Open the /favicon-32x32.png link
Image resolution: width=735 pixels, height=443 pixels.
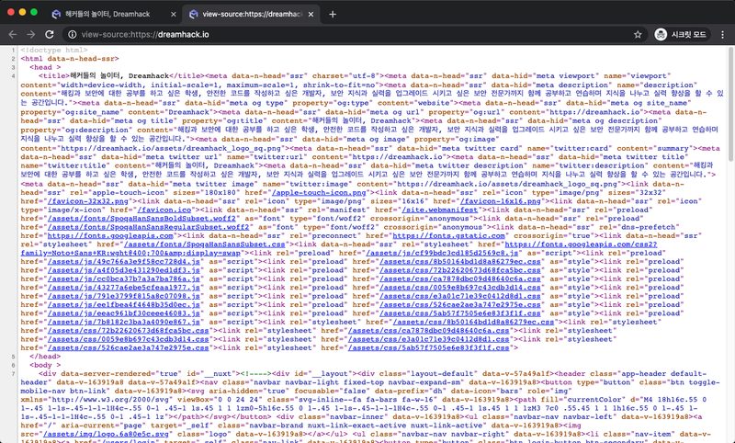click(x=87, y=201)
